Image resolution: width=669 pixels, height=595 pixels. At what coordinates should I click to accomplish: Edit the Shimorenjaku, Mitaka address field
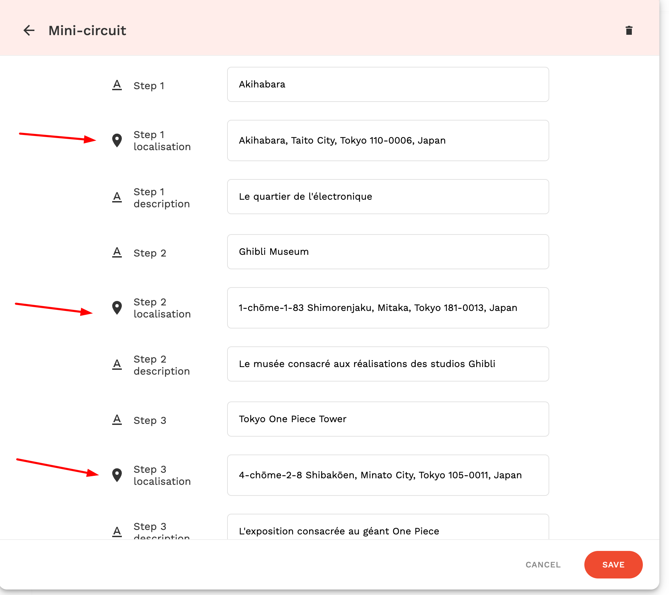(388, 308)
